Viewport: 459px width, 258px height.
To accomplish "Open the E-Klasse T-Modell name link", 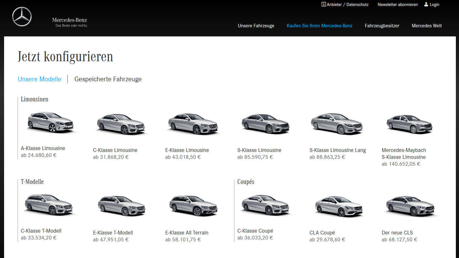I will [x=113, y=233].
